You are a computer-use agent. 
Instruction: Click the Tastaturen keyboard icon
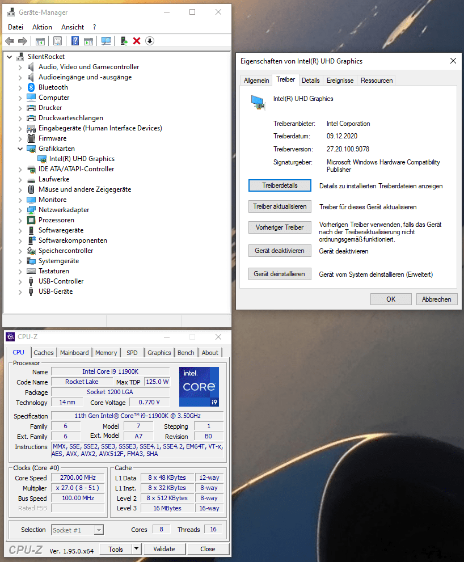31,271
